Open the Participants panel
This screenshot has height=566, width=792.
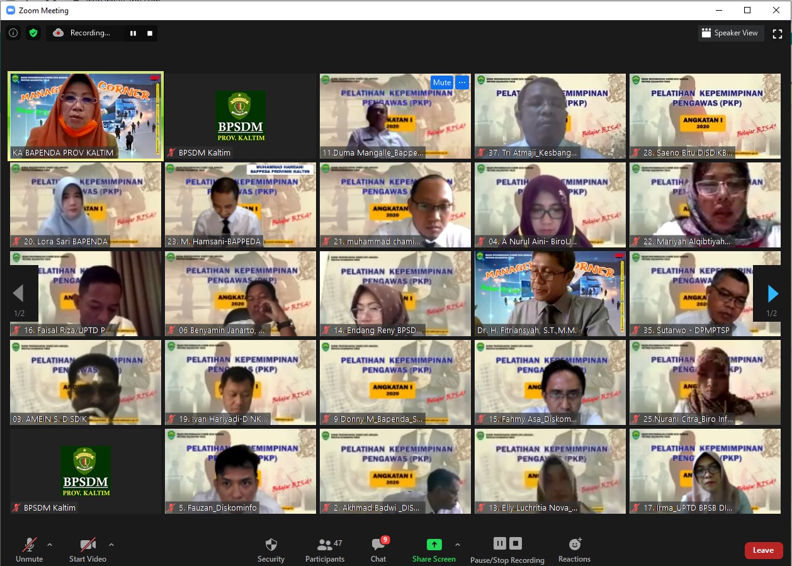click(x=325, y=550)
